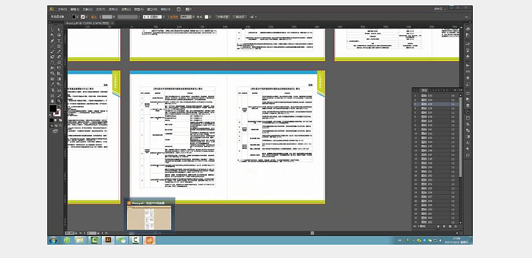
Task: Open the brush definition dropdown
Action: click(x=164, y=17)
